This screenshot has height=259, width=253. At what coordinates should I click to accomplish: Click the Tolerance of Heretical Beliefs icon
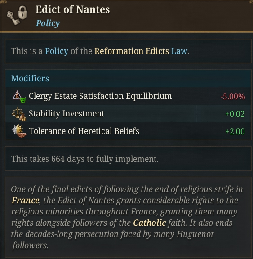tap(19, 131)
